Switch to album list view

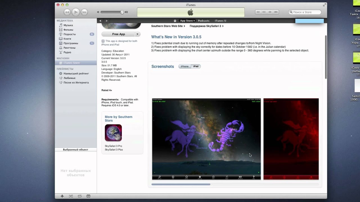tap(264, 12)
